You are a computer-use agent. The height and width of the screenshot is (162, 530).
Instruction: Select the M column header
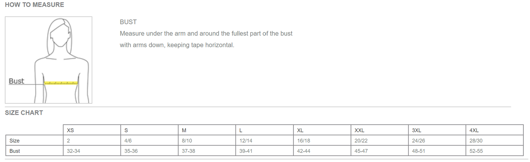coord(184,130)
